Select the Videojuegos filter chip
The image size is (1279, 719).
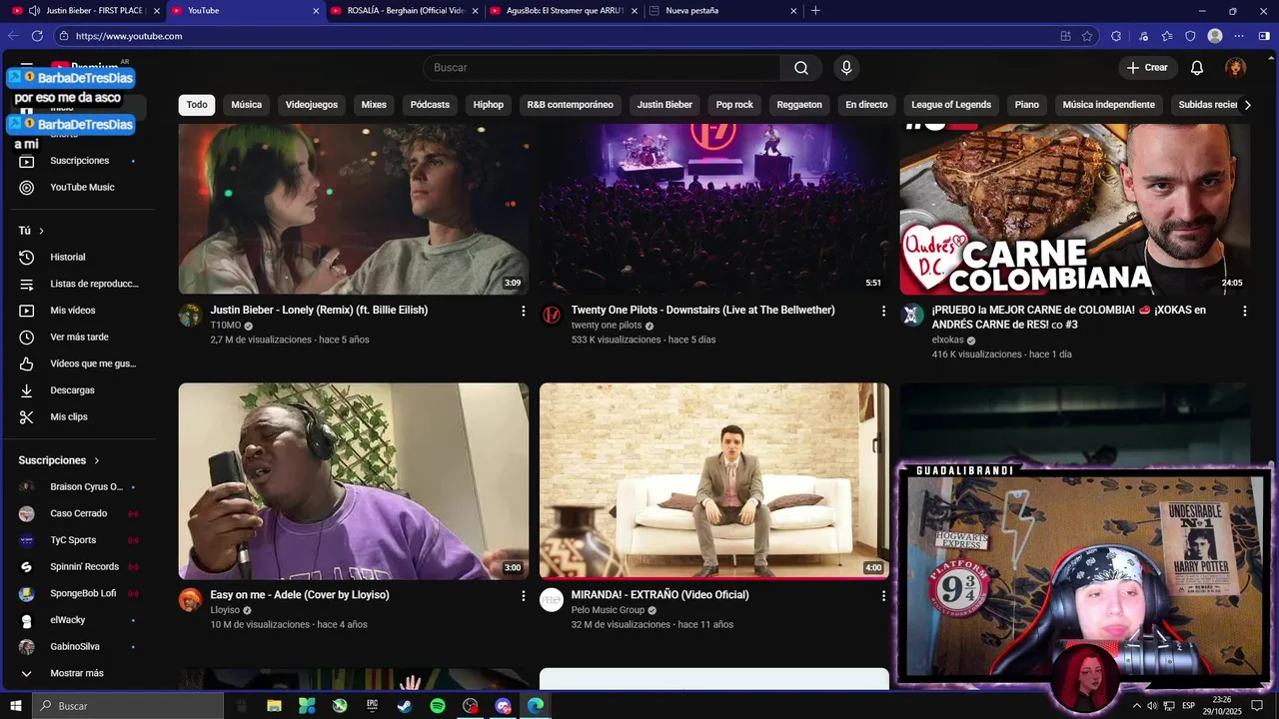click(312, 105)
